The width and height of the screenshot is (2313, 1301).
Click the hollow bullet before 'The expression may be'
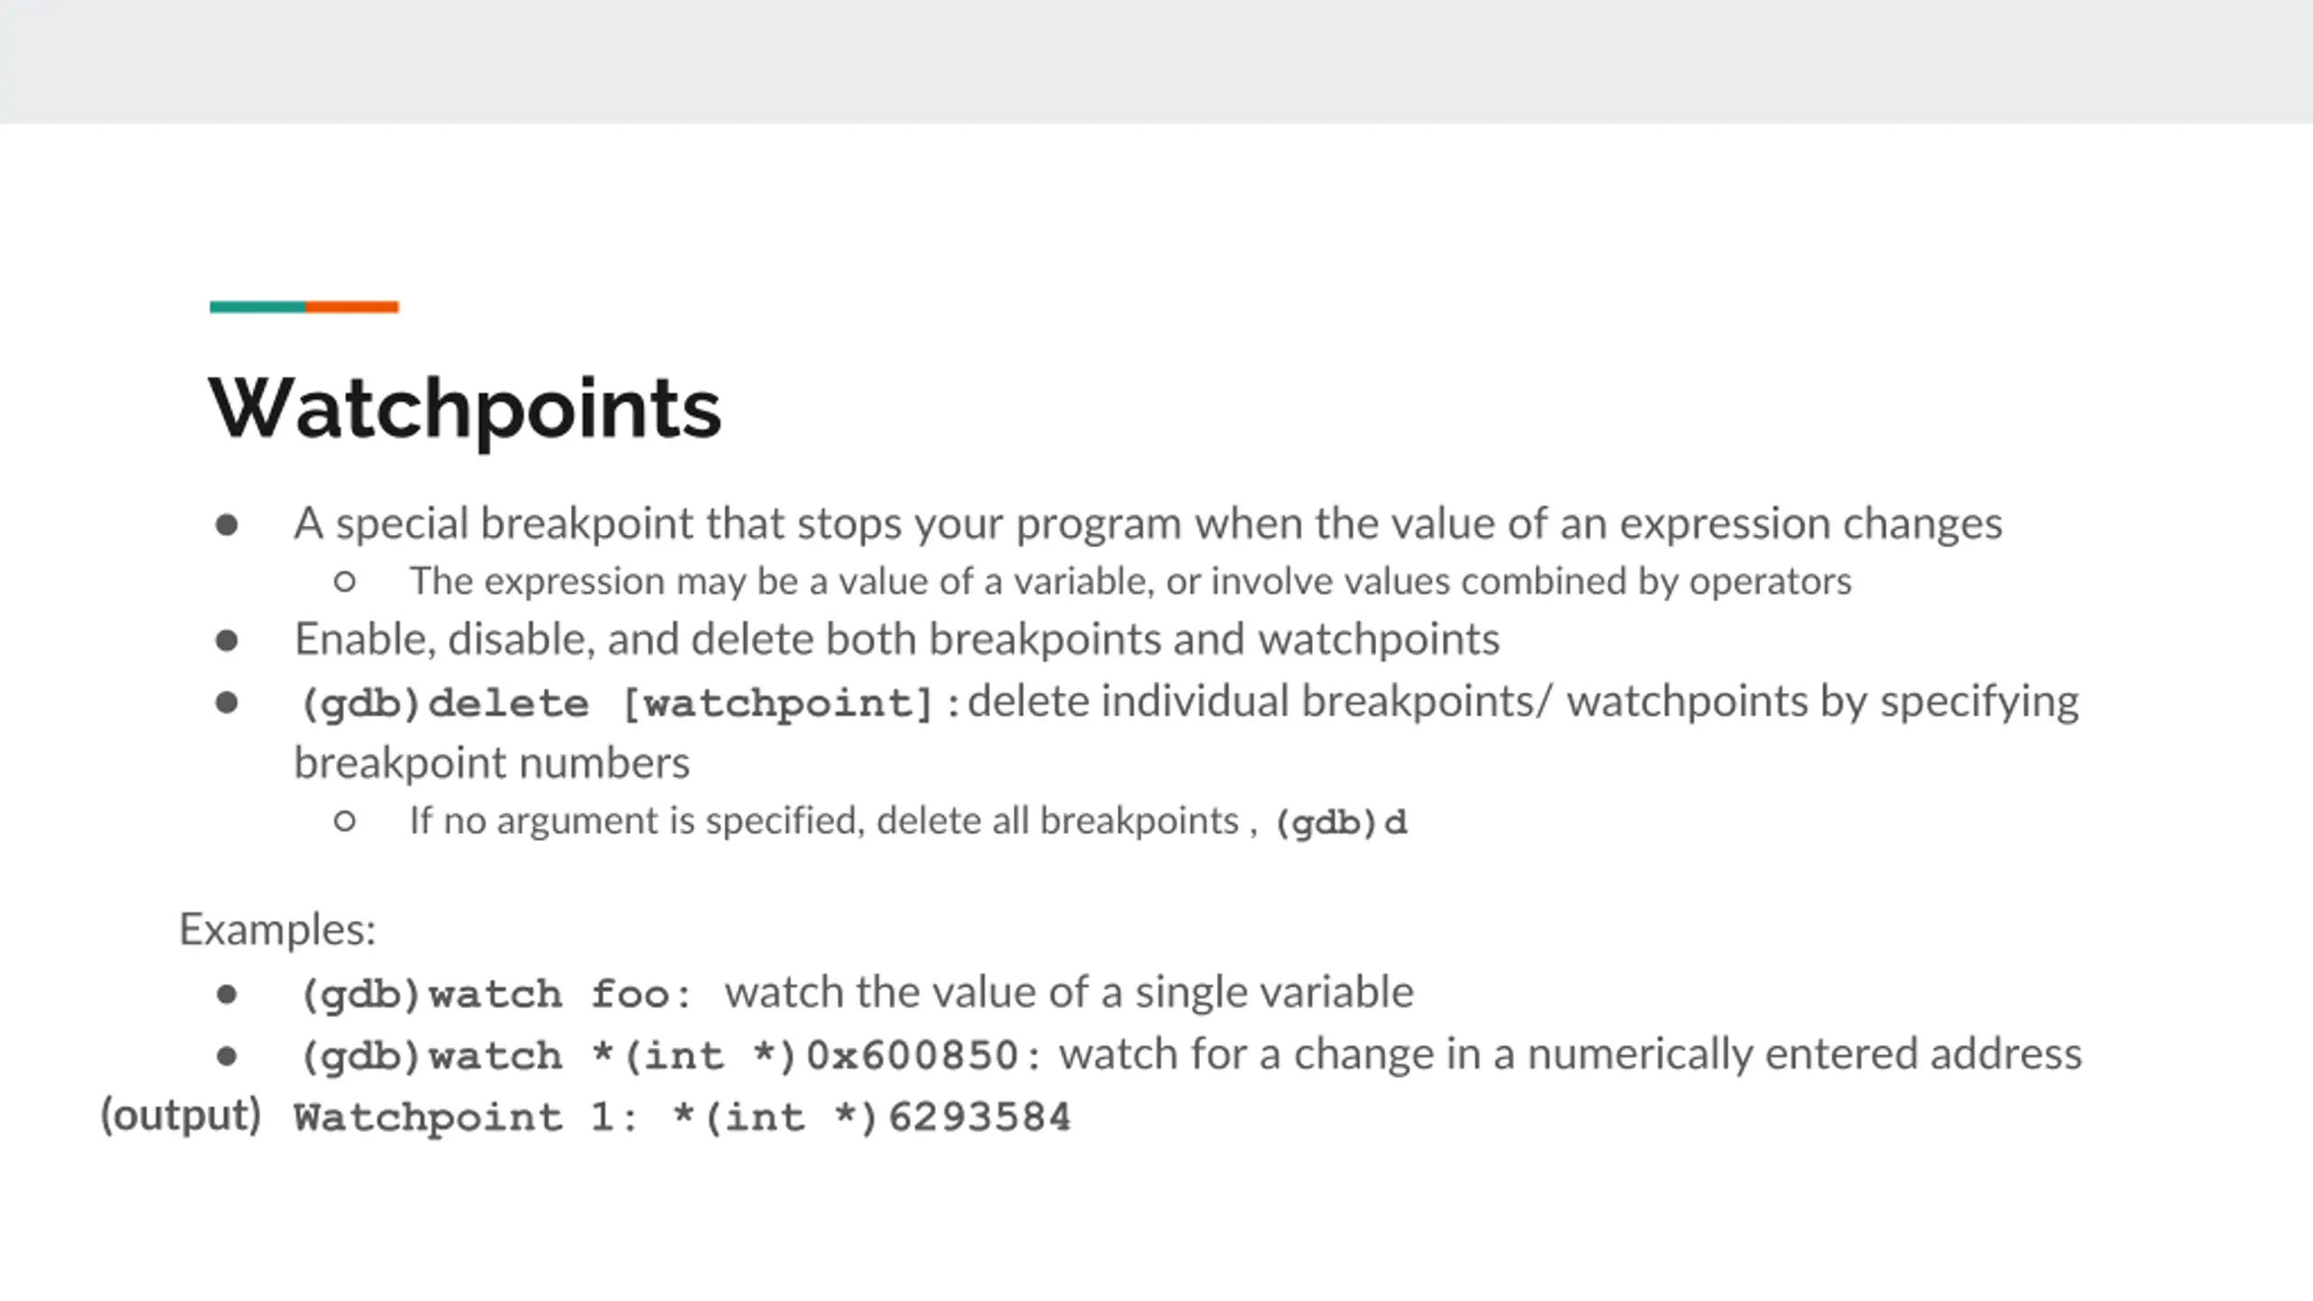344,581
